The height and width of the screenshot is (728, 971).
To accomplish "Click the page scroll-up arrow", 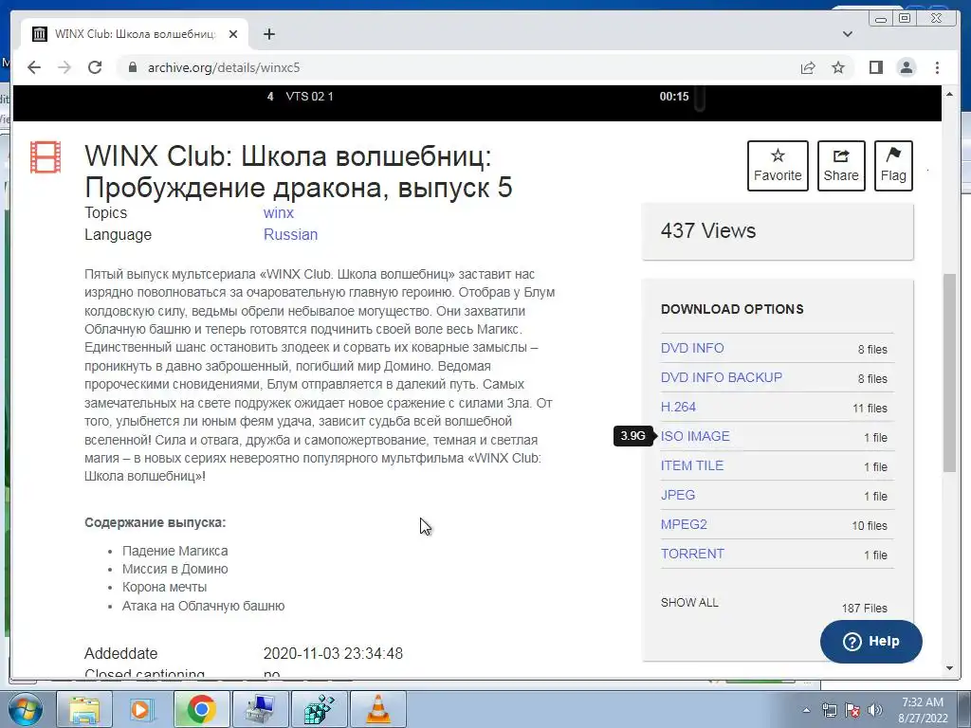I will pyautogui.click(x=949, y=94).
